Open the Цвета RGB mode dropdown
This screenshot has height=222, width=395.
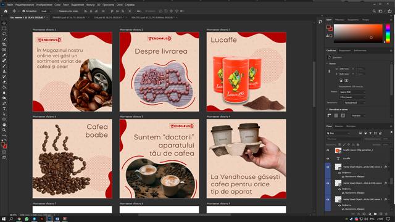click(352, 92)
